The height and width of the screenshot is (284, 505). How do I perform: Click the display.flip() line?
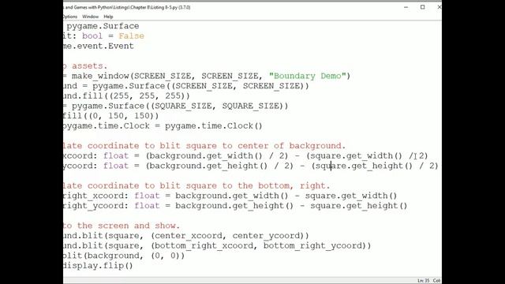pos(98,266)
